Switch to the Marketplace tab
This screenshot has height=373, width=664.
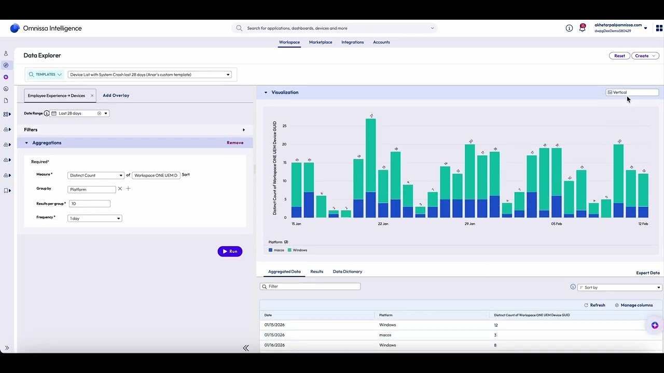coord(321,42)
